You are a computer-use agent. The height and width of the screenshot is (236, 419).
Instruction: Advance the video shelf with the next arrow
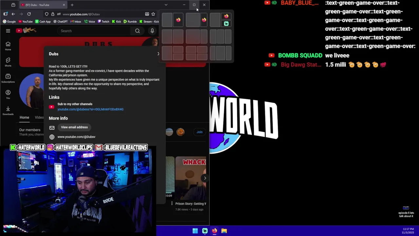point(205,178)
